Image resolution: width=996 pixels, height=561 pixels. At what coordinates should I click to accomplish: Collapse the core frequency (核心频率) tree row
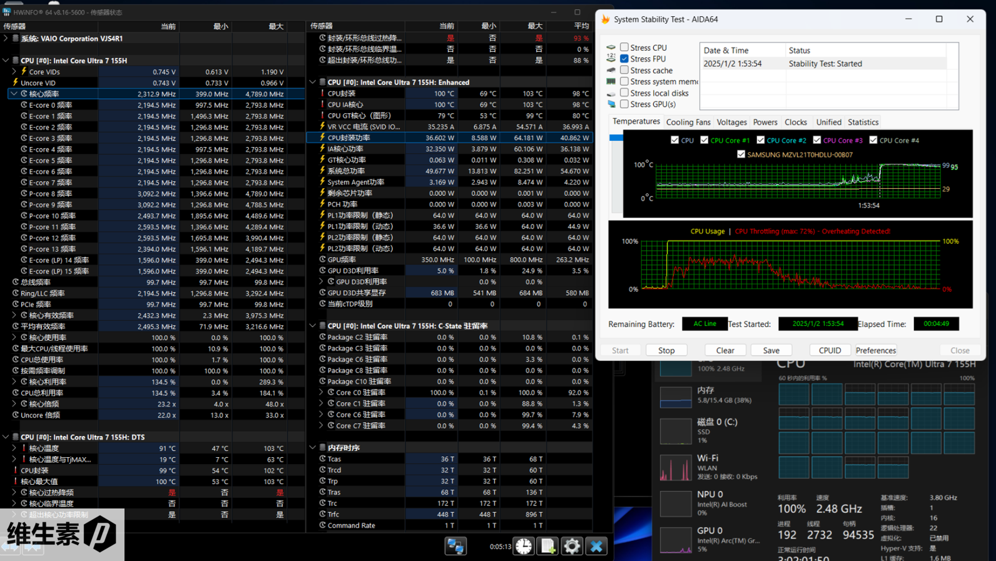pos(14,94)
